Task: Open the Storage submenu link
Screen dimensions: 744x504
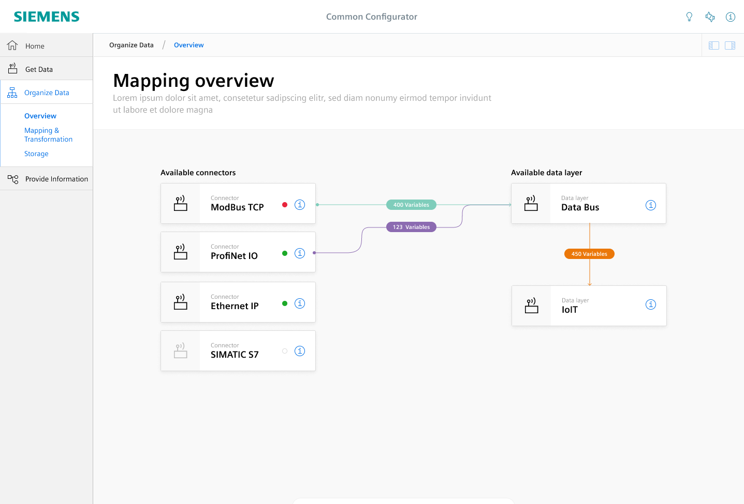Action: click(36, 154)
